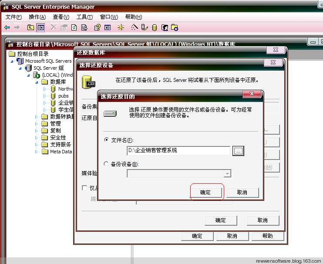This screenshot has width=323, height=264.
Task: Expand the 管理 tree node
Action: click(x=36, y=124)
